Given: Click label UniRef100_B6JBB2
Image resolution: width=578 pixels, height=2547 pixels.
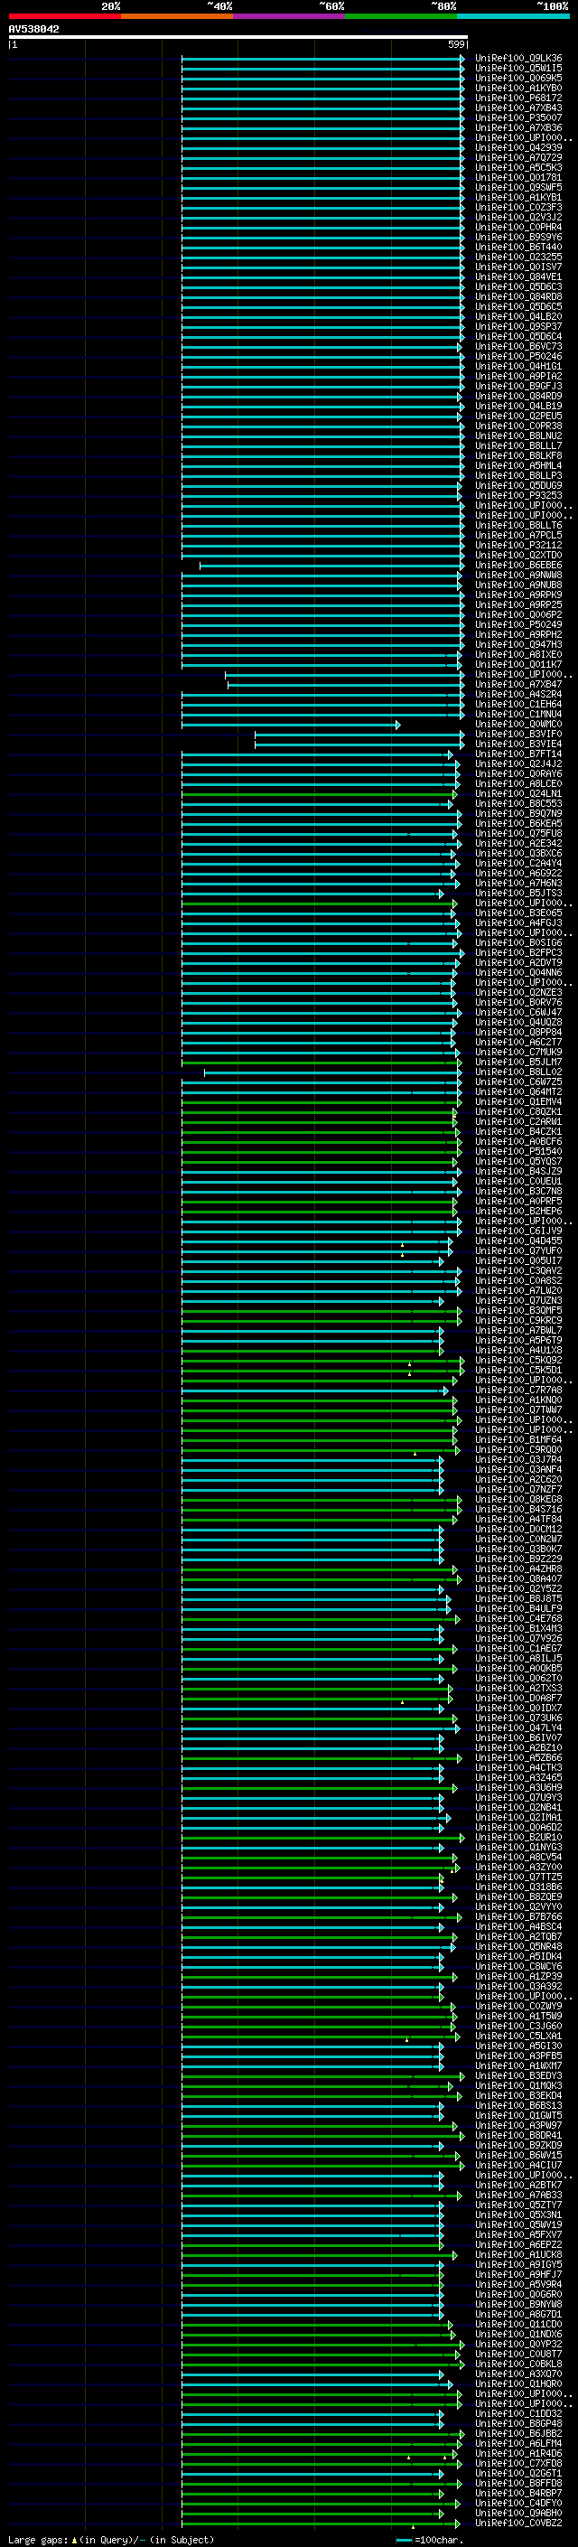Looking at the screenshot, I should pyautogui.click(x=518, y=2432).
